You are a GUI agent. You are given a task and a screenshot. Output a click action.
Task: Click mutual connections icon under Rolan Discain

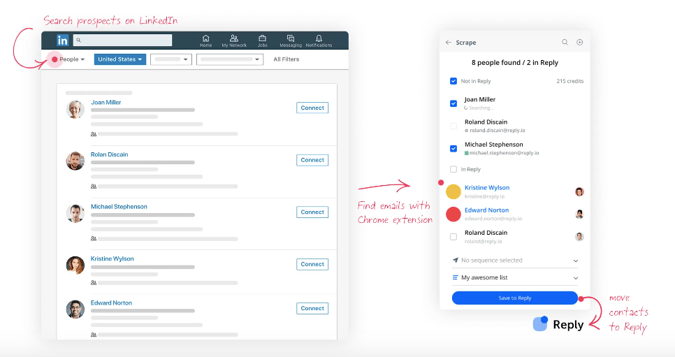[x=94, y=187]
